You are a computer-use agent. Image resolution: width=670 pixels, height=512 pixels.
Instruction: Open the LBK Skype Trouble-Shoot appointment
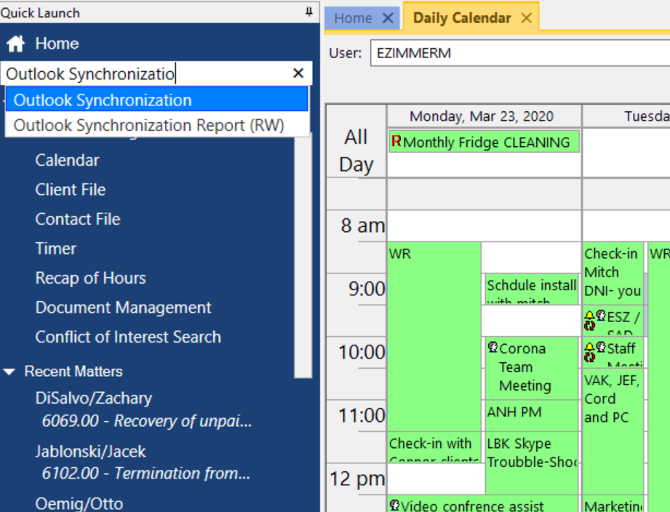531,452
